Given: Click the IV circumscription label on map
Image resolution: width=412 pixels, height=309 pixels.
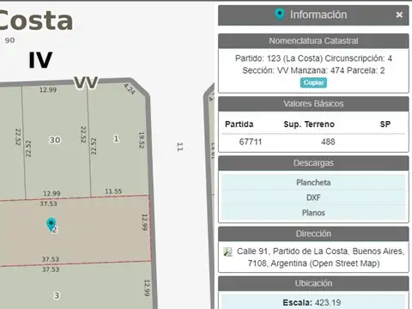Looking at the screenshot, I should (x=40, y=60).
